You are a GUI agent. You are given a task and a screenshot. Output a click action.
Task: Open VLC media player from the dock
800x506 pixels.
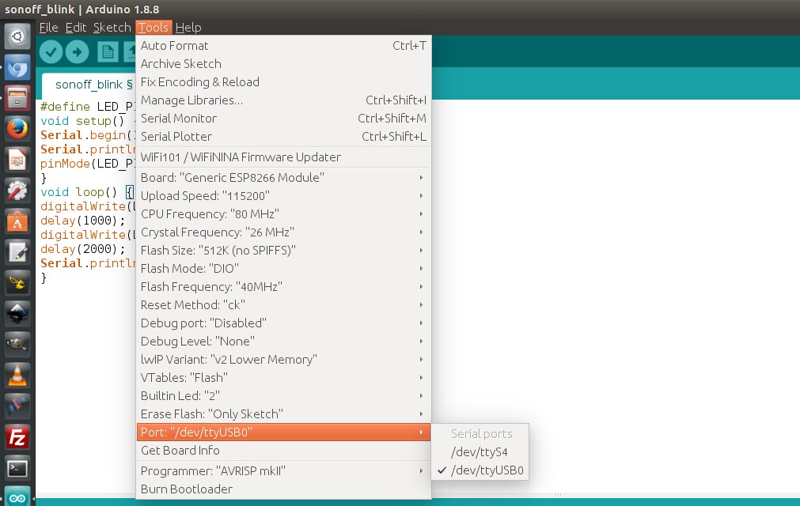coord(17,376)
